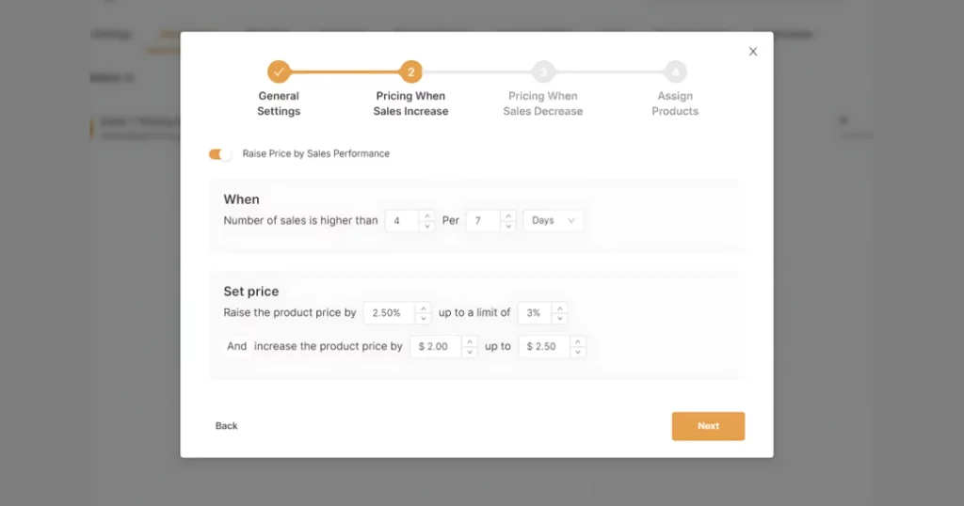Increase the Per period value

click(x=508, y=215)
